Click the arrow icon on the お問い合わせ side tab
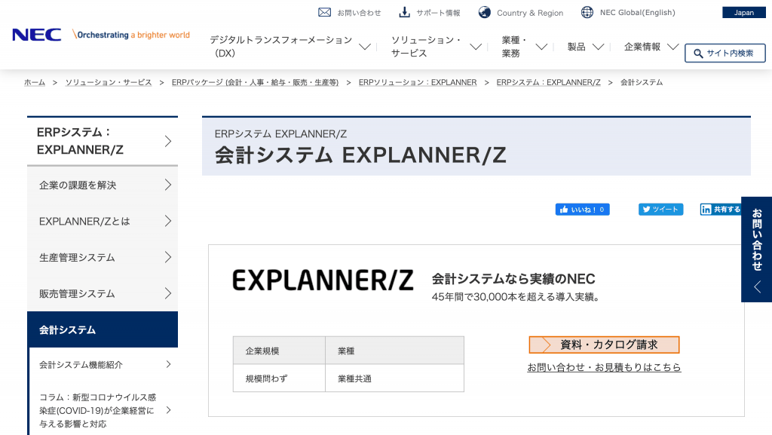 coord(757,287)
